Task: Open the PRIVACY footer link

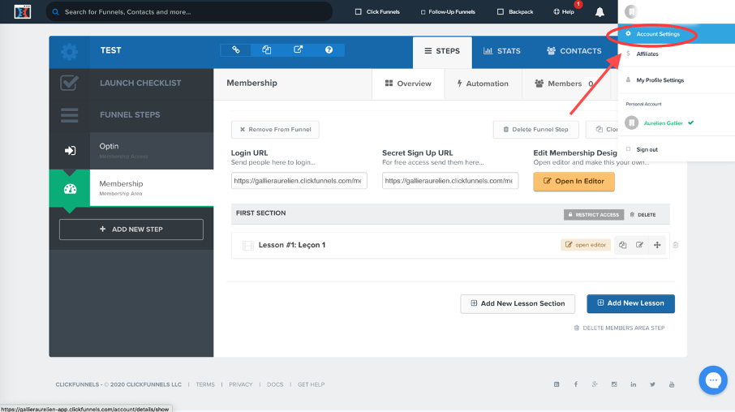Action: tap(240, 384)
